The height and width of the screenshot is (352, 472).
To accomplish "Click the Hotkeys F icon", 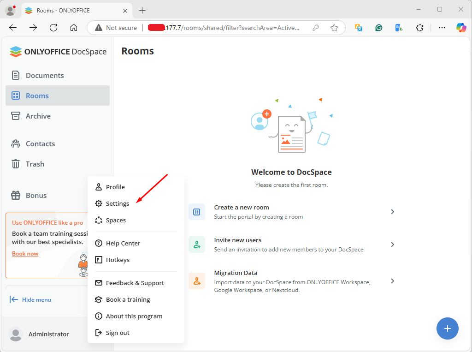I will pyautogui.click(x=99, y=260).
